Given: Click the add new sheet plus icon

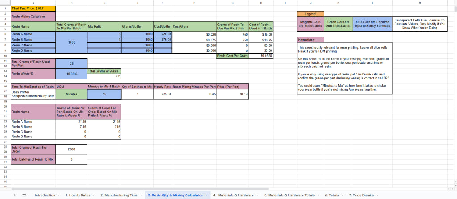Looking at the screenshot, I should 15,195.
